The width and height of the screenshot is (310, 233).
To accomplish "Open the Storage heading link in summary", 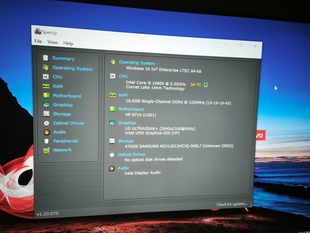I will pyautogui.click(x=126, y=141).
